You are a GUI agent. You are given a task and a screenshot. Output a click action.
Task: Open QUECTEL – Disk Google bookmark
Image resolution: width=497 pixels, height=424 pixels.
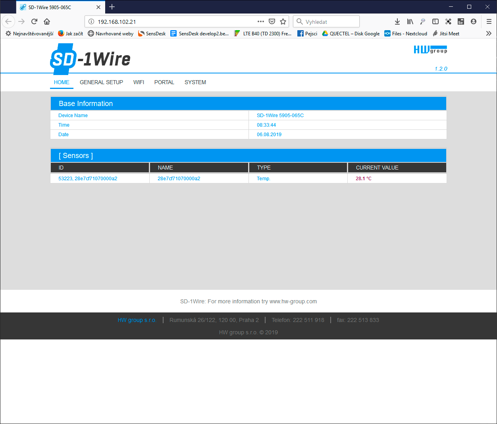351,33
